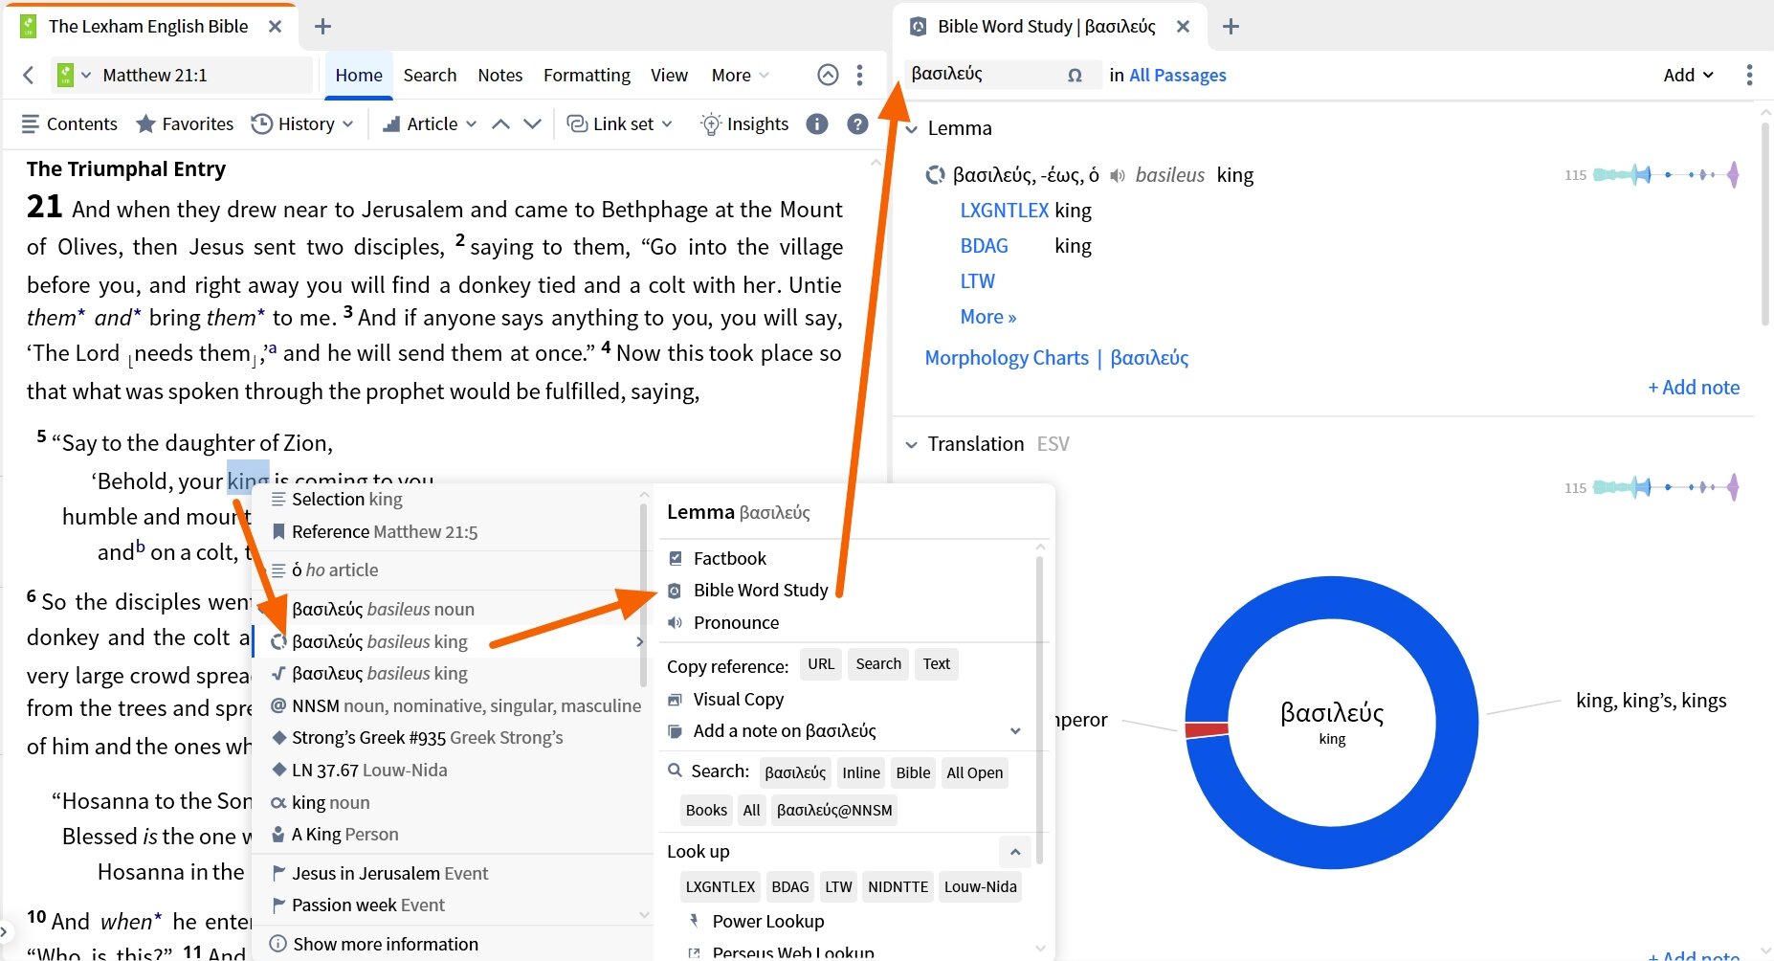
Task: Click + Add note in Lemma section
Action: pos(1694,388)
